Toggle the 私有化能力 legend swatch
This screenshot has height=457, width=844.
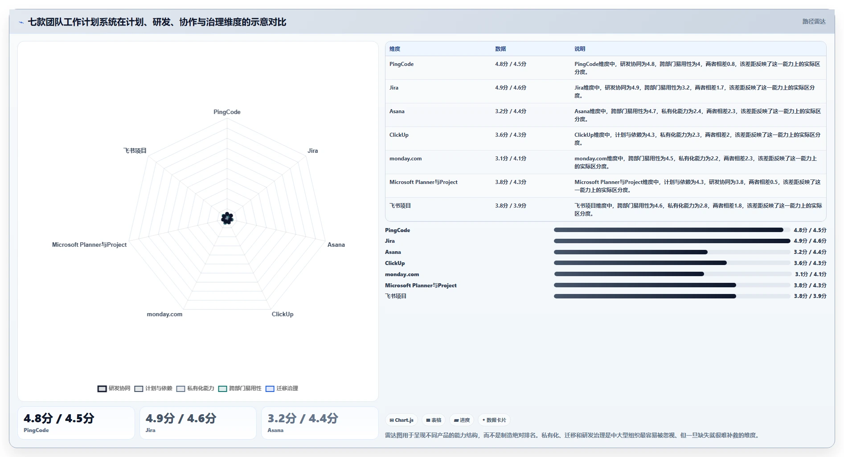coord(180,389)
